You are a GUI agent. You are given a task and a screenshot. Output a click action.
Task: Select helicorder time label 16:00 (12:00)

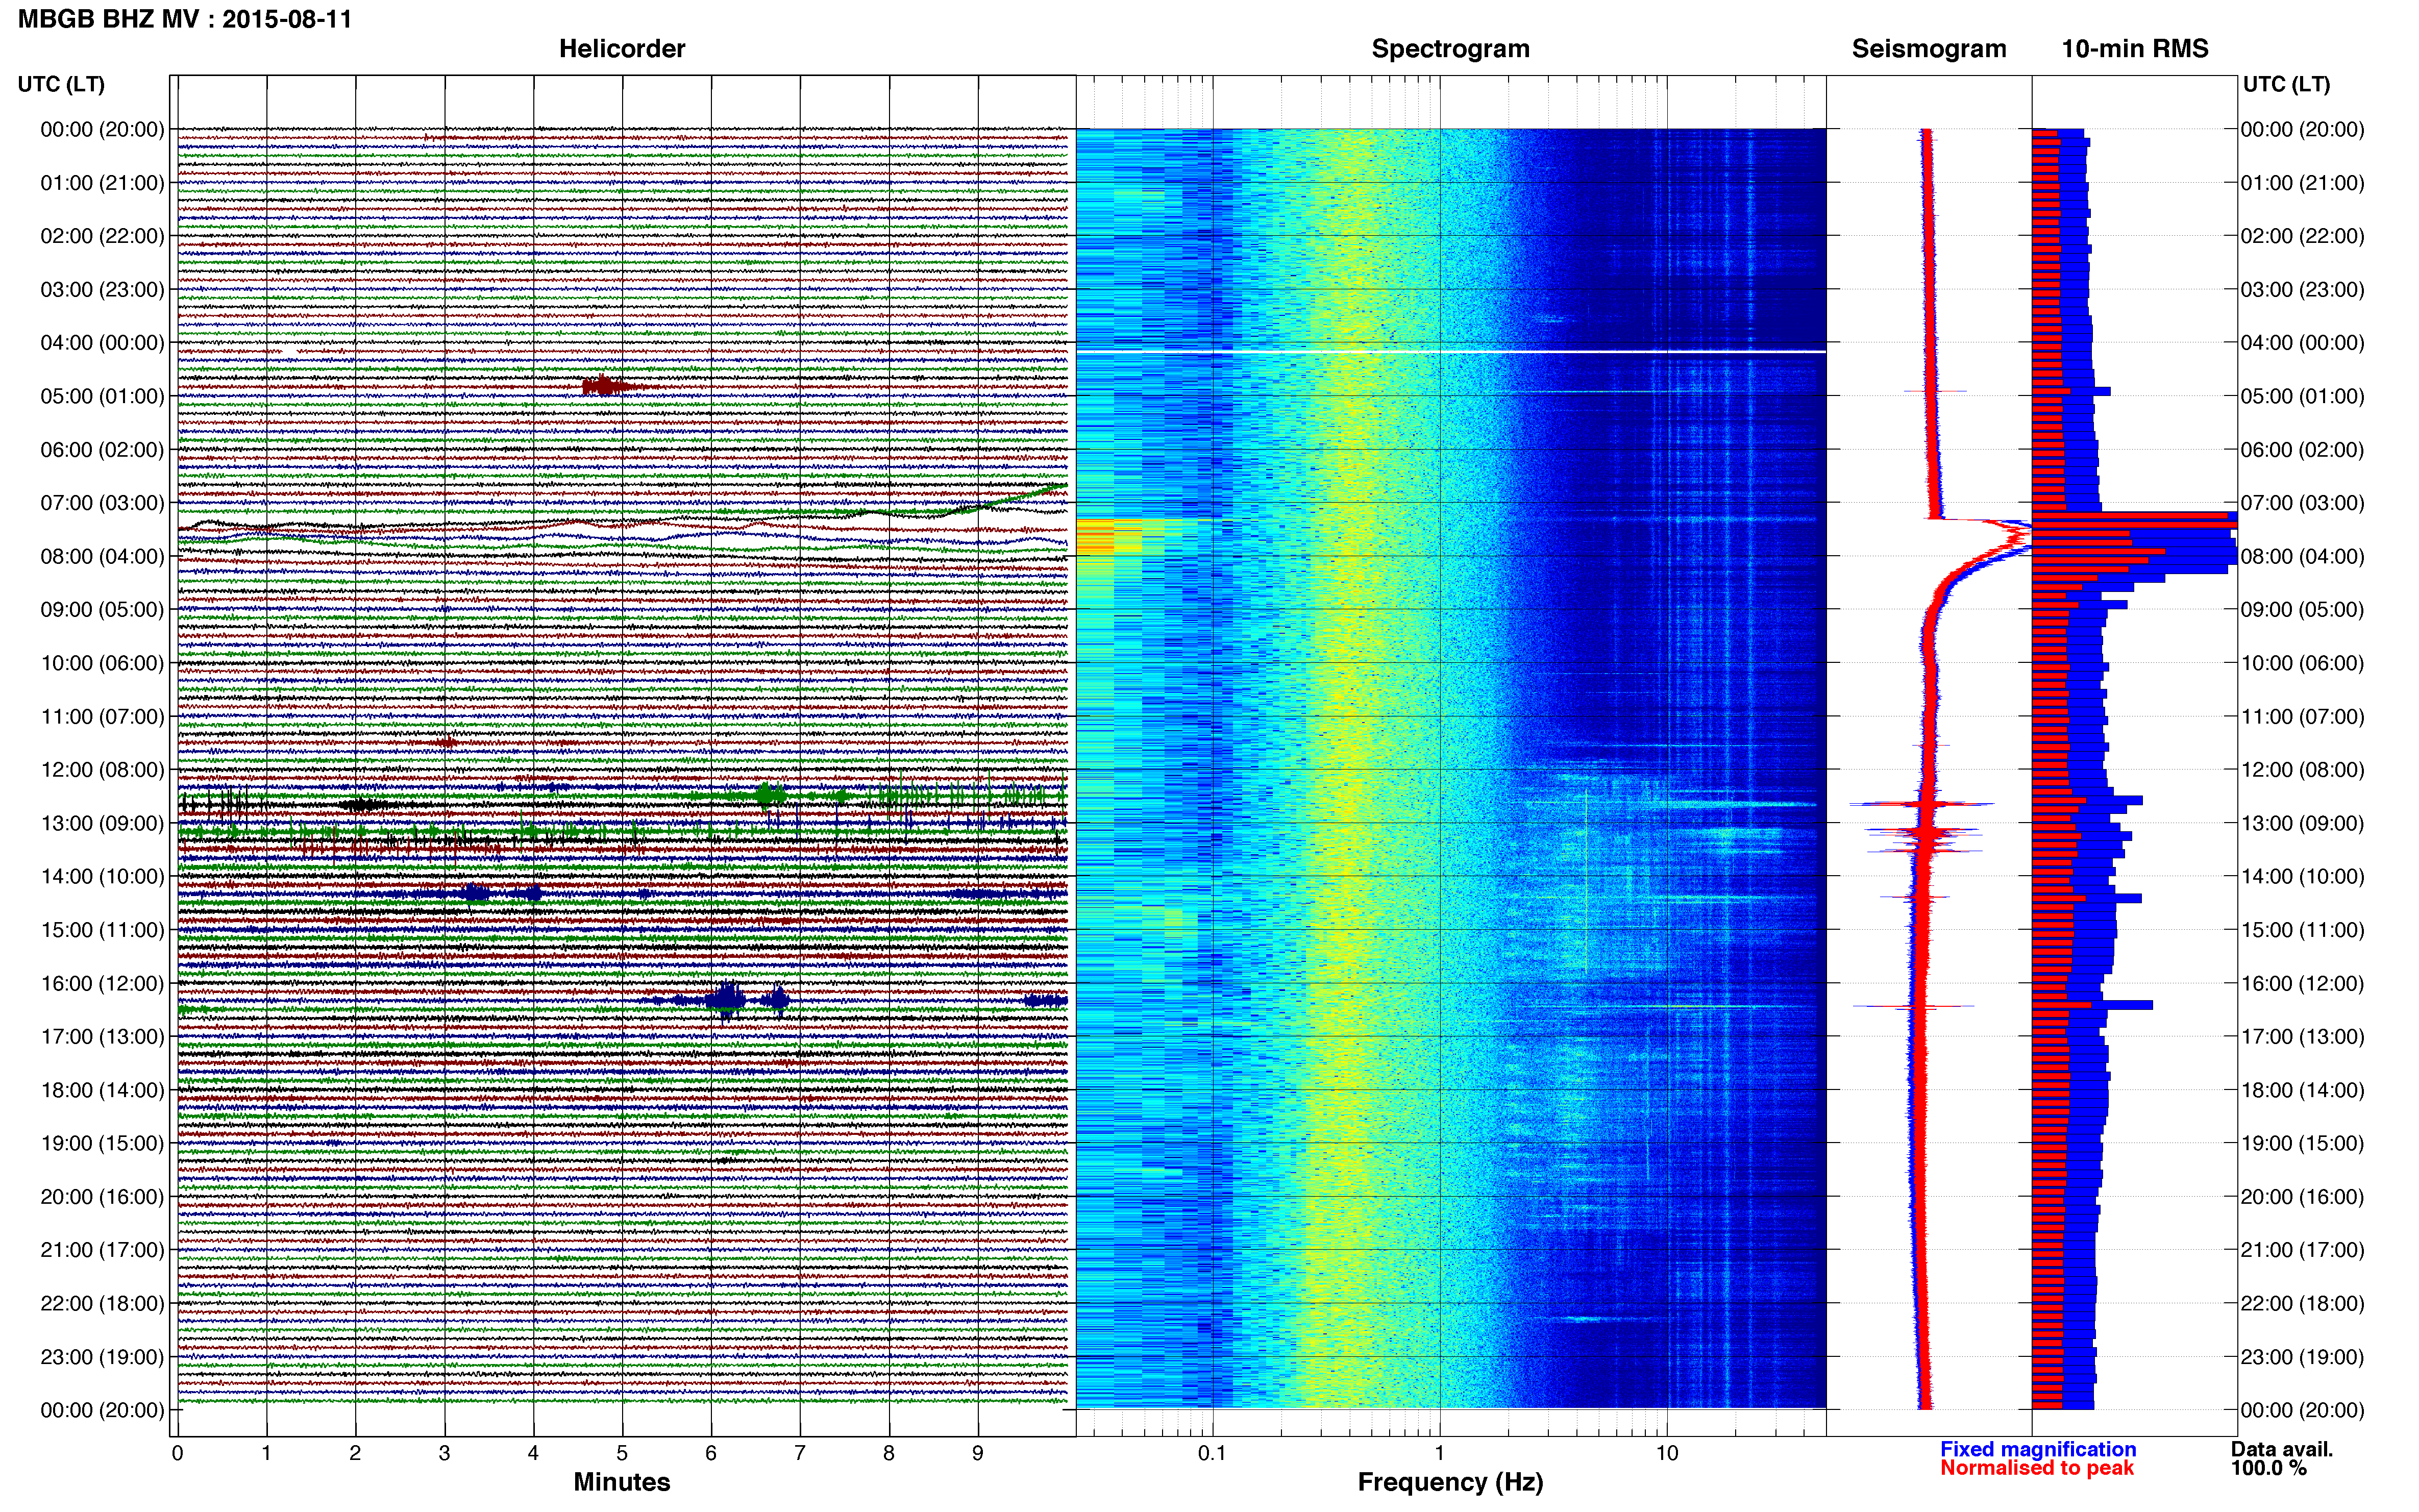(102, 983)
